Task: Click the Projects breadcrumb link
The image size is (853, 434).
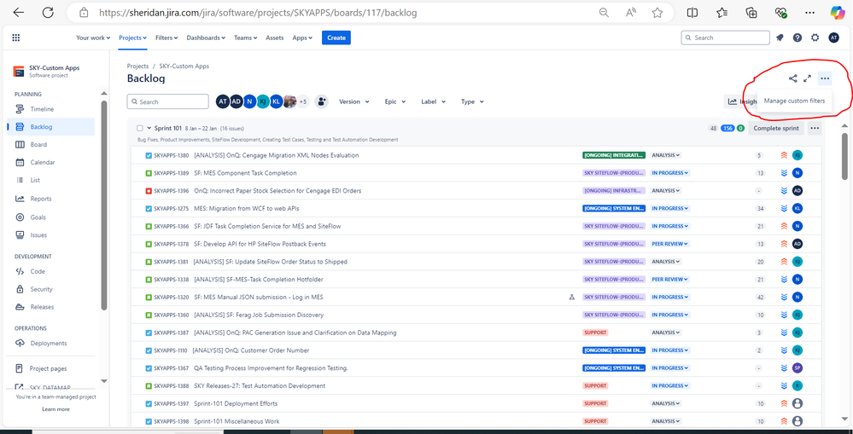Action: 137,67
